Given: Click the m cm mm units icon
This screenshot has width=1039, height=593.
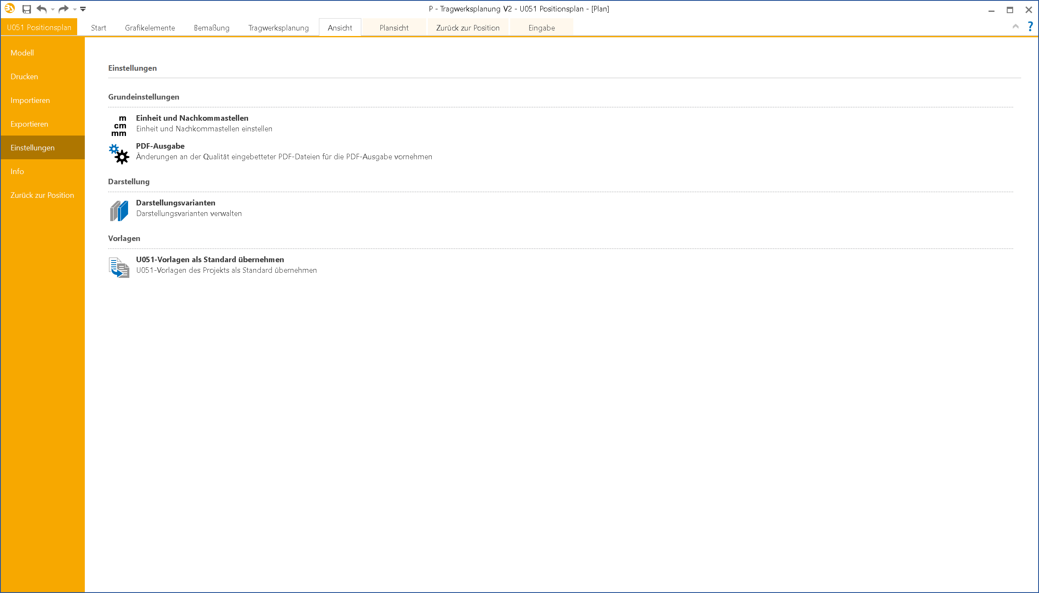Looking at the screenshot, I should [119, 126].
